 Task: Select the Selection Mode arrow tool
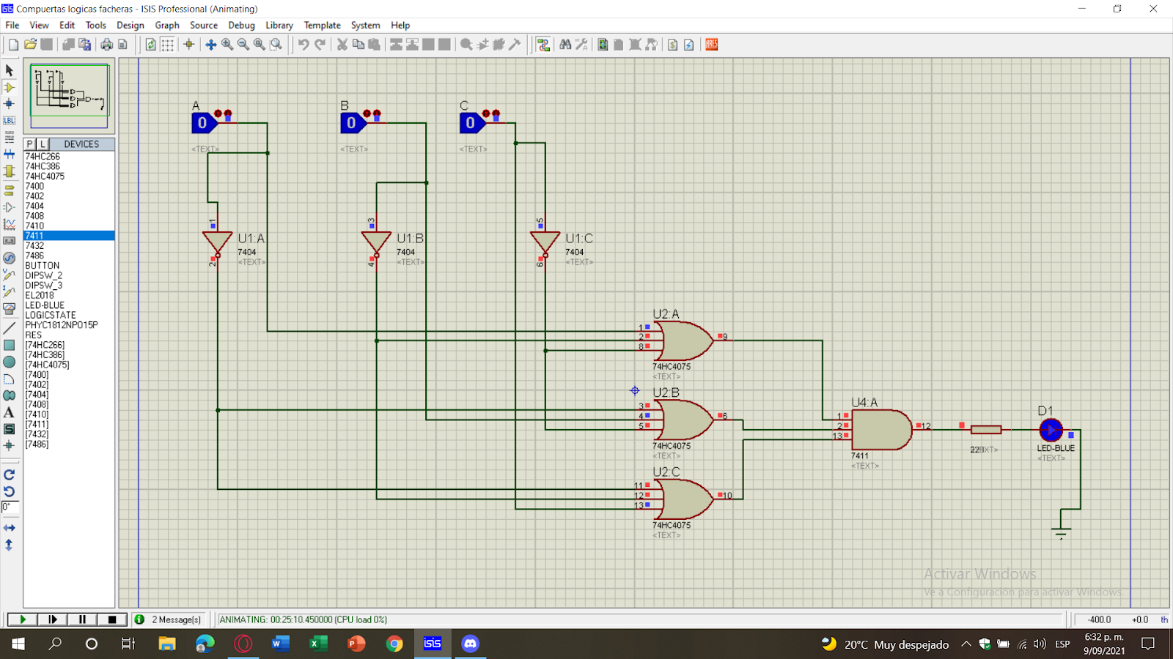[x=10, y=70]
